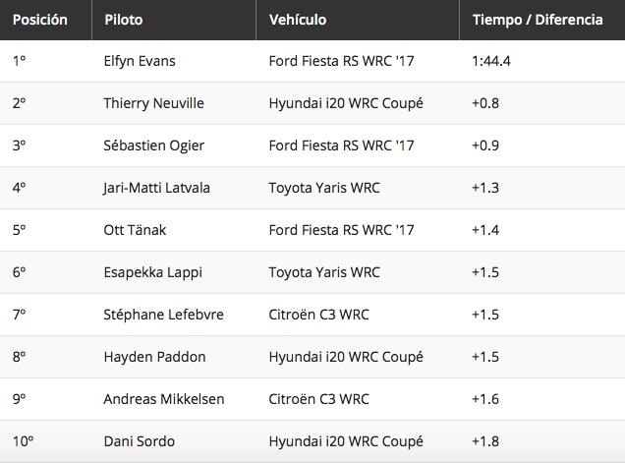Select Elfyn Evans driver name
Screen dimensions: 625x463
[x=140, y=61]
